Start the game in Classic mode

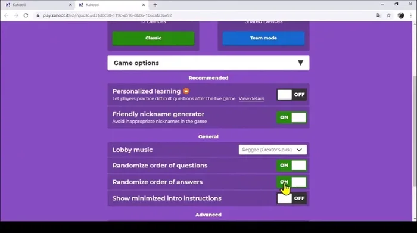(153, 38)
